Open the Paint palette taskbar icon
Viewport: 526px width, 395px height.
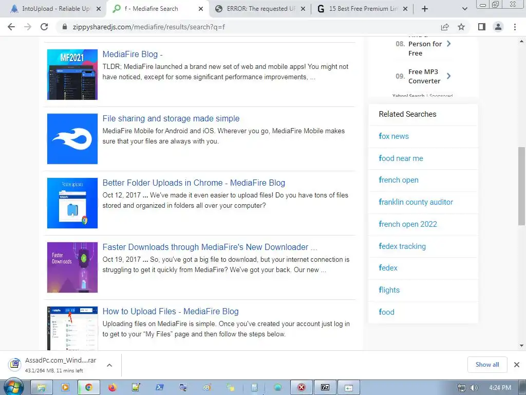(207, 388)
